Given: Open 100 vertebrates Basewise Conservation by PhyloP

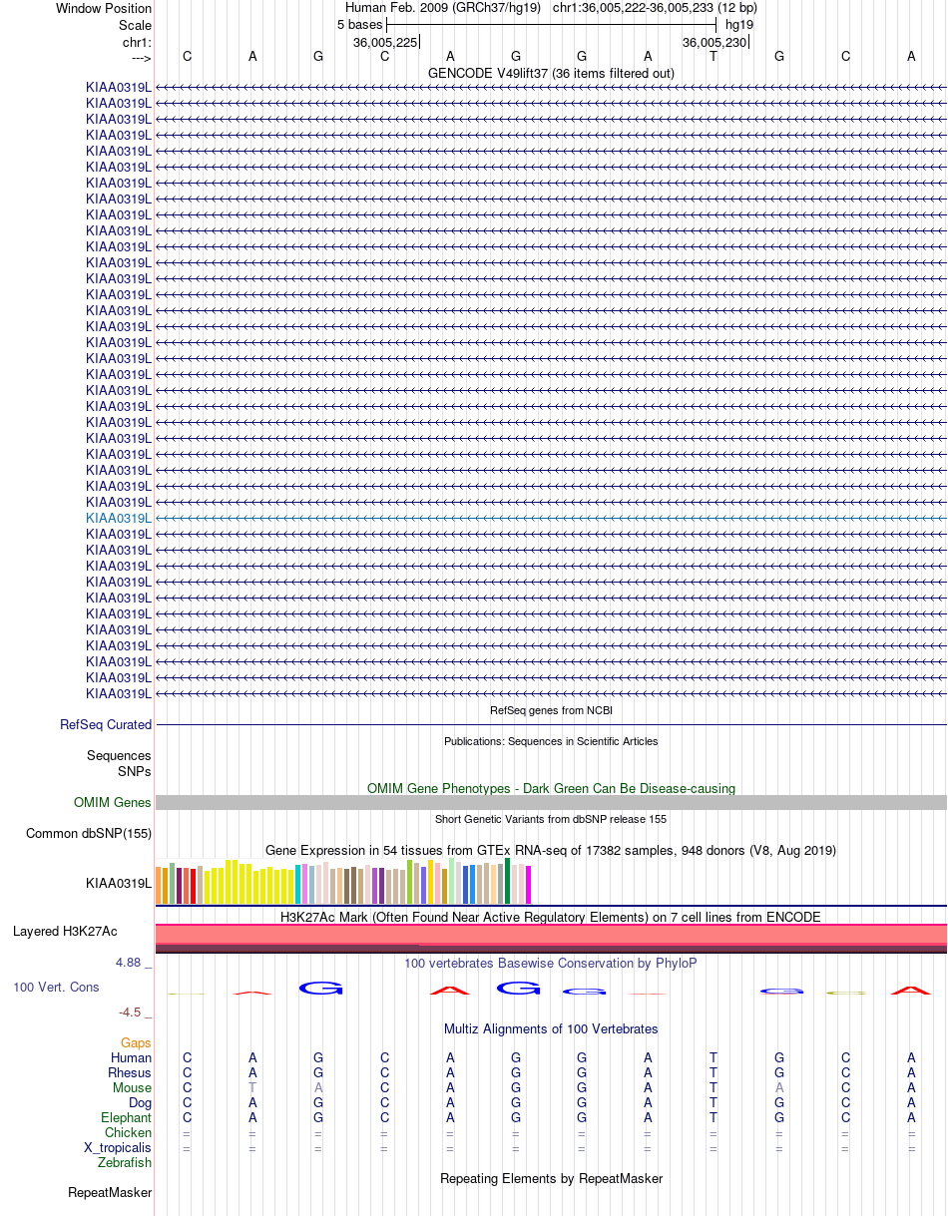Looking at the screenshot, I should pos(551,964).
